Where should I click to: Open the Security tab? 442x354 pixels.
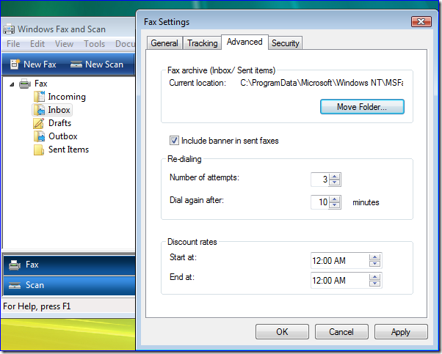click(286, 43)
